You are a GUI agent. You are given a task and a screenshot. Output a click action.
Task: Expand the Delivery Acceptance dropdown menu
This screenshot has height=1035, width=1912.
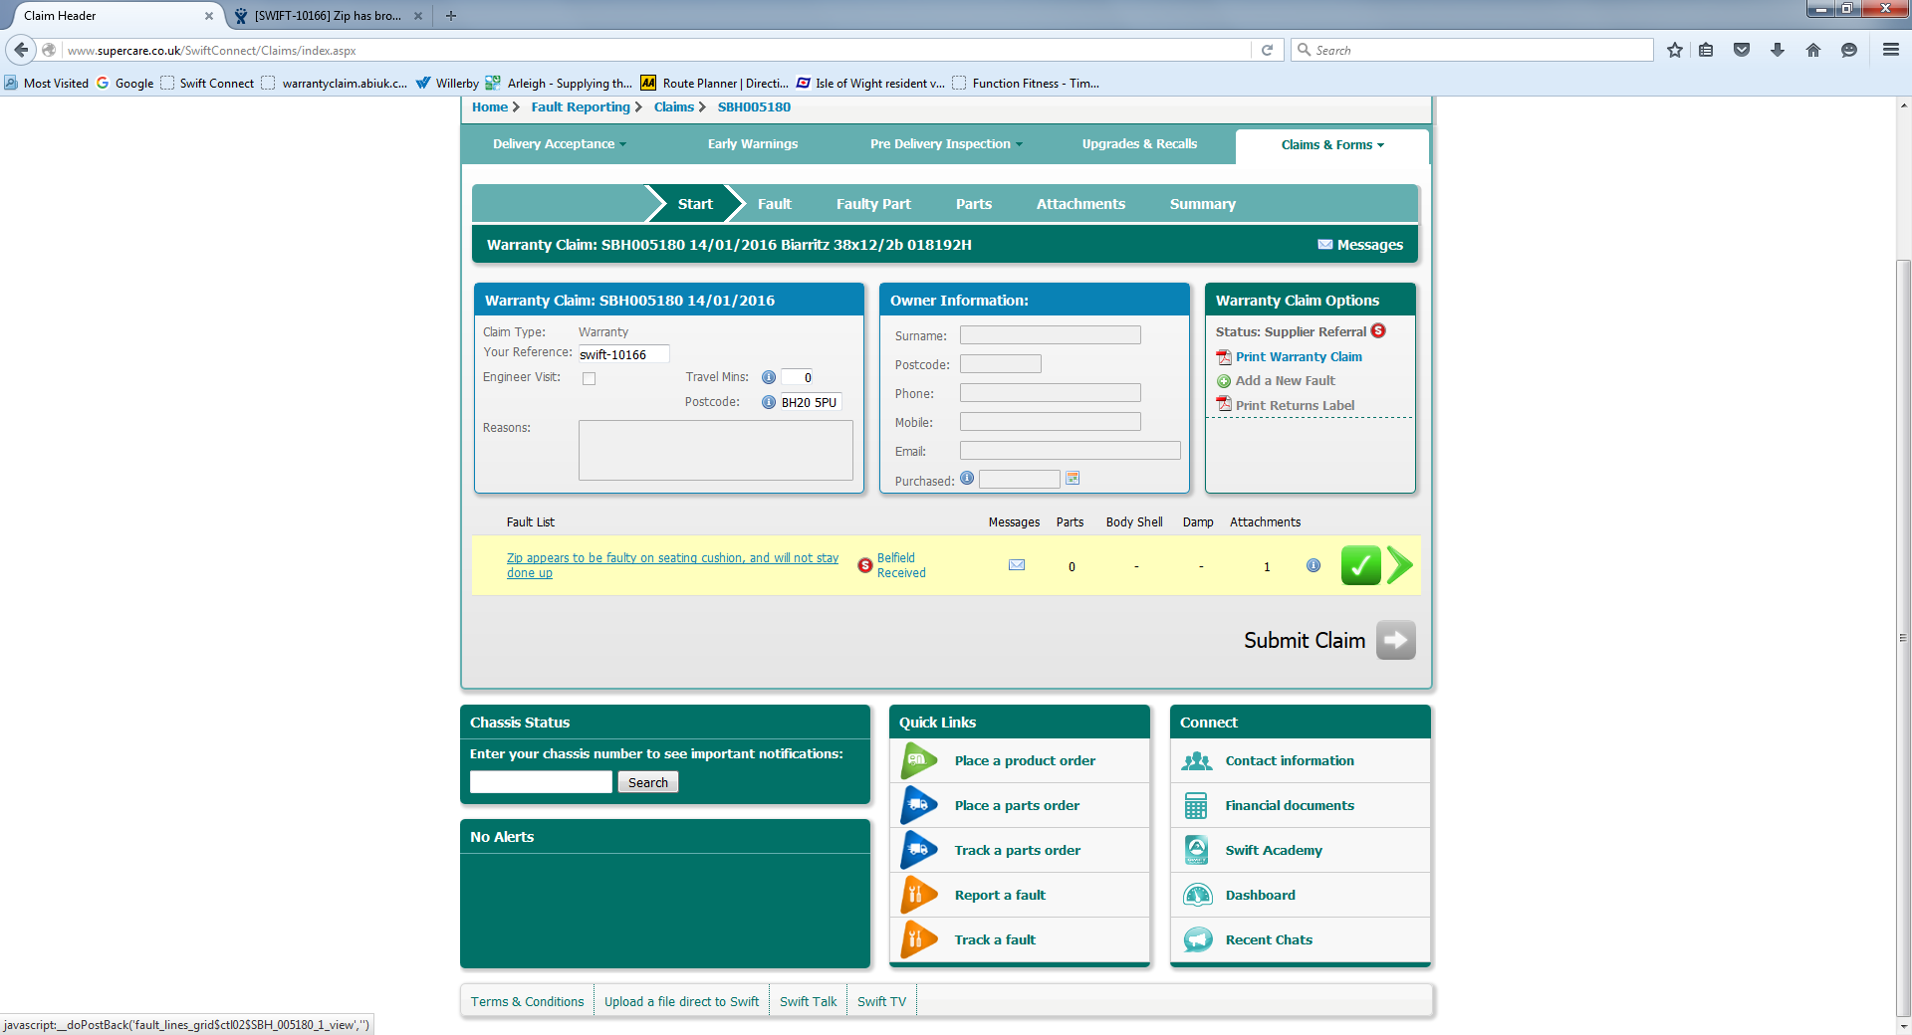click(560, 144)
